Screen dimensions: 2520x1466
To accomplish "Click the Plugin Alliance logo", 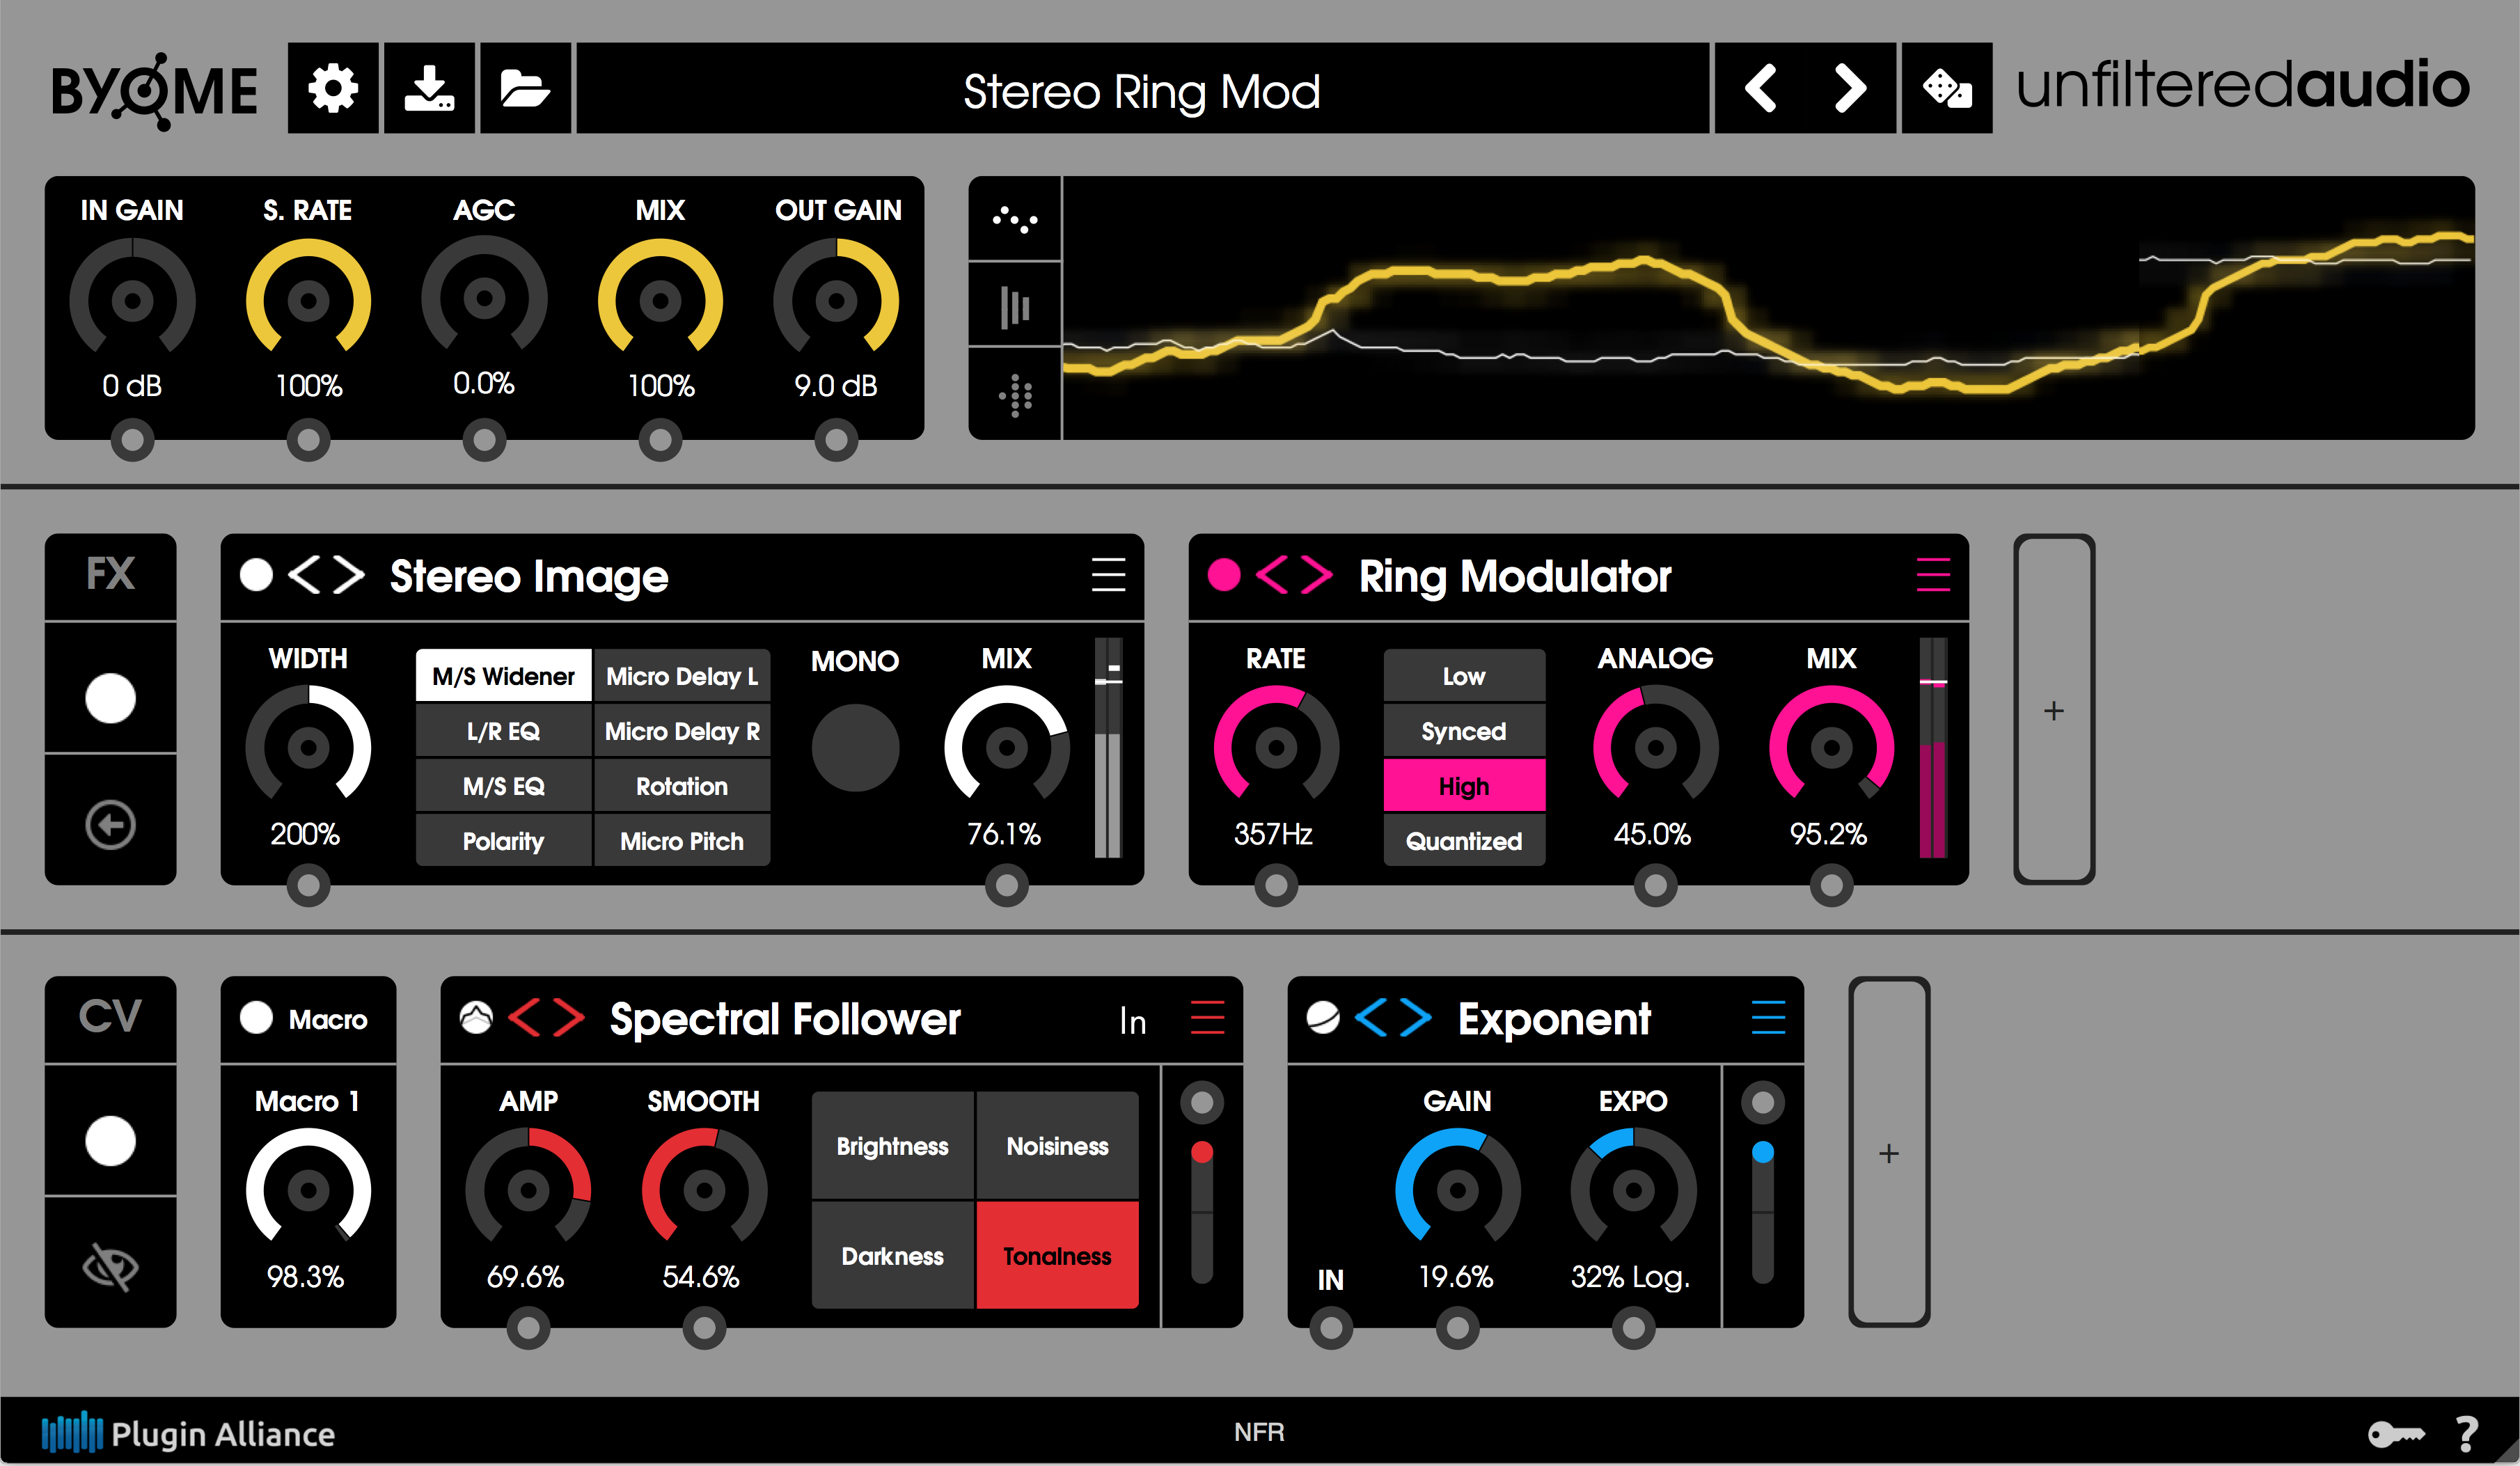I will (188, 1433).
